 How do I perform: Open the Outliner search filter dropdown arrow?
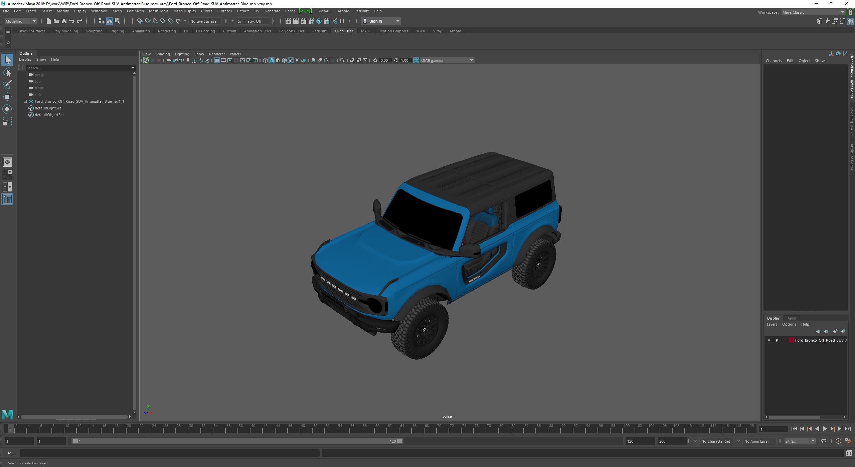[x=133, y=68]
